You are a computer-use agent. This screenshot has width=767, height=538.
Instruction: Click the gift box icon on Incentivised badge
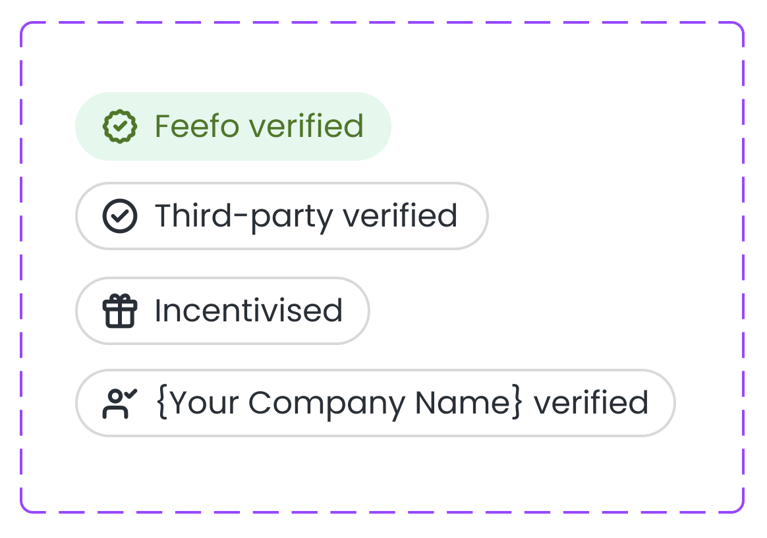tap(120, 310)
